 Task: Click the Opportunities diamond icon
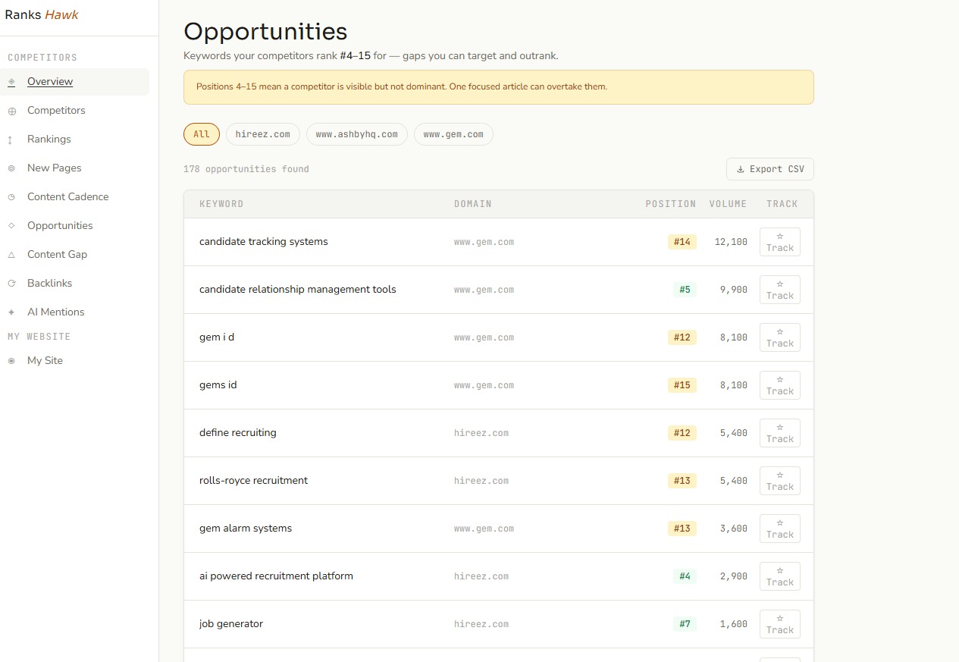point(11,226)
